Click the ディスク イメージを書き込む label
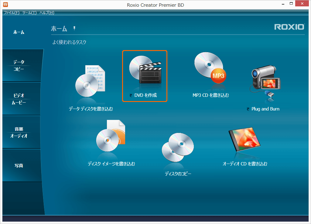Screen dimensions: 311x224 (x=111, y=164)
